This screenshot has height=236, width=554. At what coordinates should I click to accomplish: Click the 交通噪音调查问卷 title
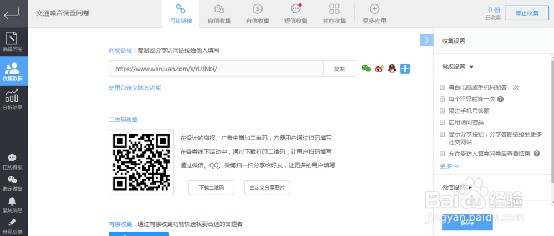pyautogui.click(x=63, y=13)
